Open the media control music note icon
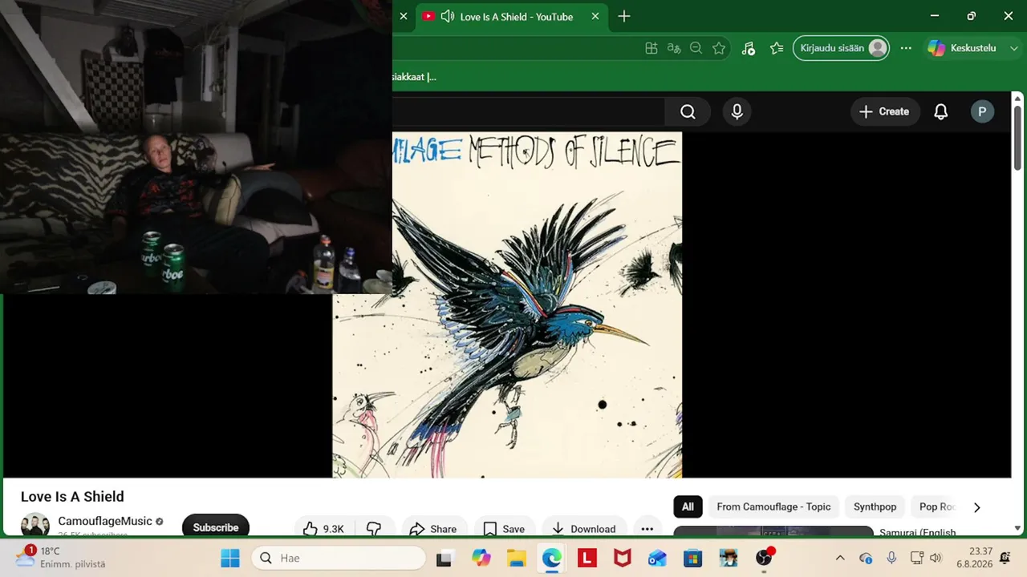Viewport: 1027px width, 577px height. click(748, 48)
